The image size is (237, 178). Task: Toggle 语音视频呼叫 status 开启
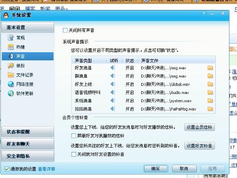130,93
